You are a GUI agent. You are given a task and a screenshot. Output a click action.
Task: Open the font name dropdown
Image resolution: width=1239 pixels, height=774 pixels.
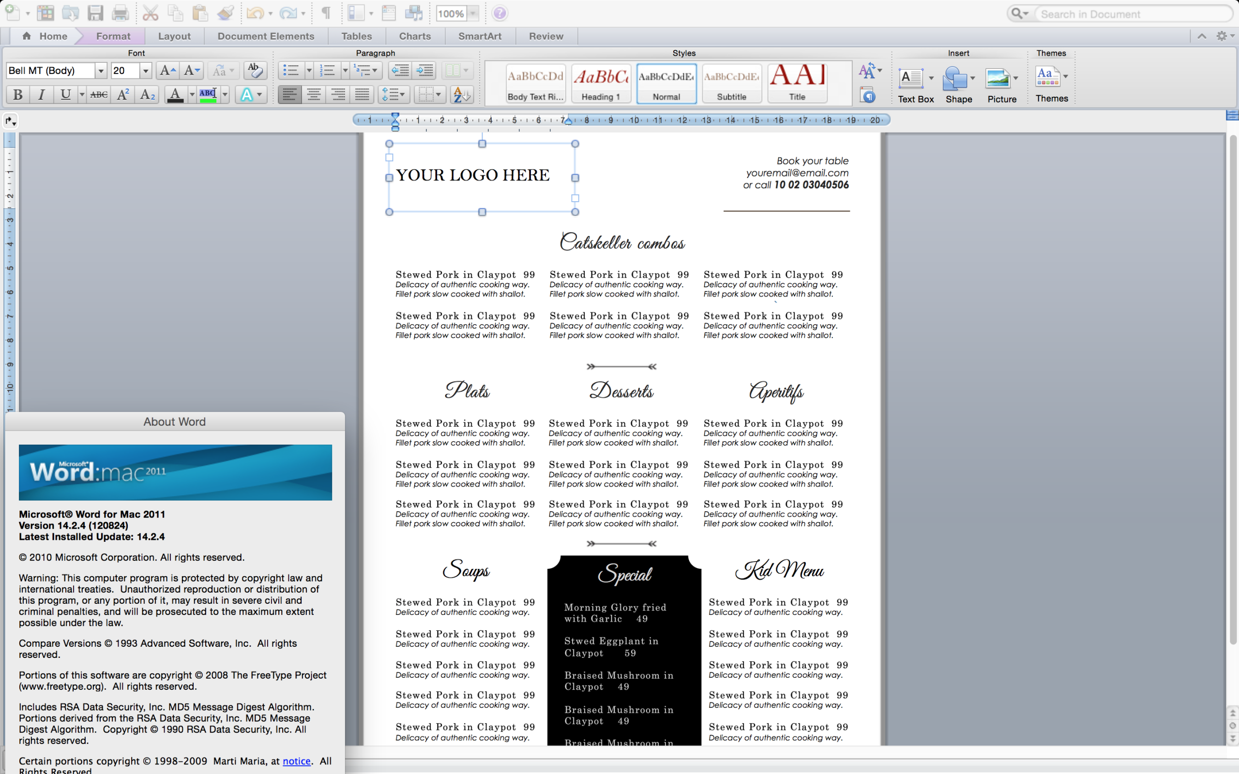[x=101, y=71]
